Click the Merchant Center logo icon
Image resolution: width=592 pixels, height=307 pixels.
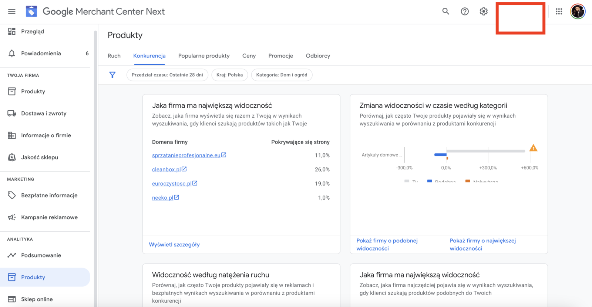click(x=31, y=11)
